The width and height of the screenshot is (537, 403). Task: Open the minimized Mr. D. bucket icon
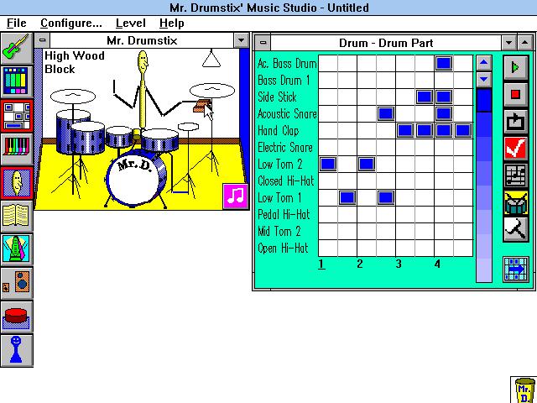click(524, 390)
